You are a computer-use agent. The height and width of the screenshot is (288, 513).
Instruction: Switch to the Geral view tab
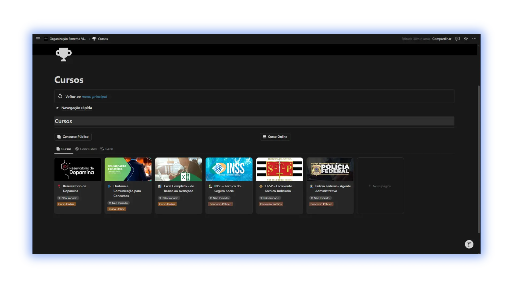107,149
